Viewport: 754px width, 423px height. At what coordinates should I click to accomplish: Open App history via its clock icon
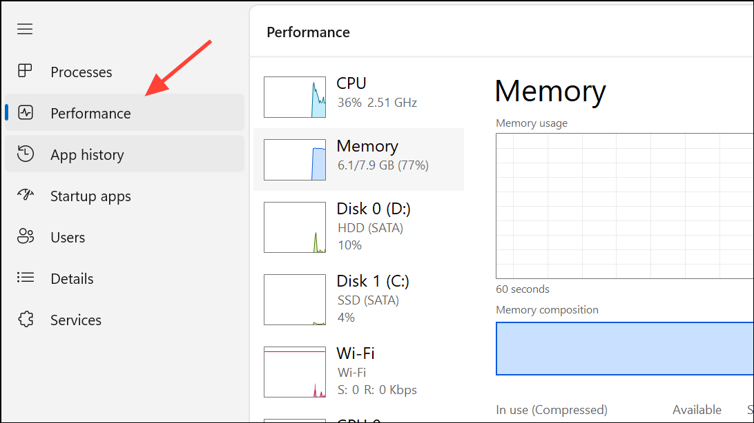click(x=25, y=154)
